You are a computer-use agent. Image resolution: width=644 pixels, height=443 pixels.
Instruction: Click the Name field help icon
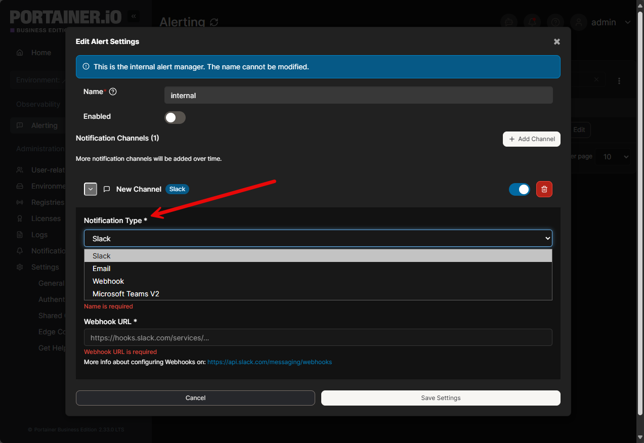point(113,92)
